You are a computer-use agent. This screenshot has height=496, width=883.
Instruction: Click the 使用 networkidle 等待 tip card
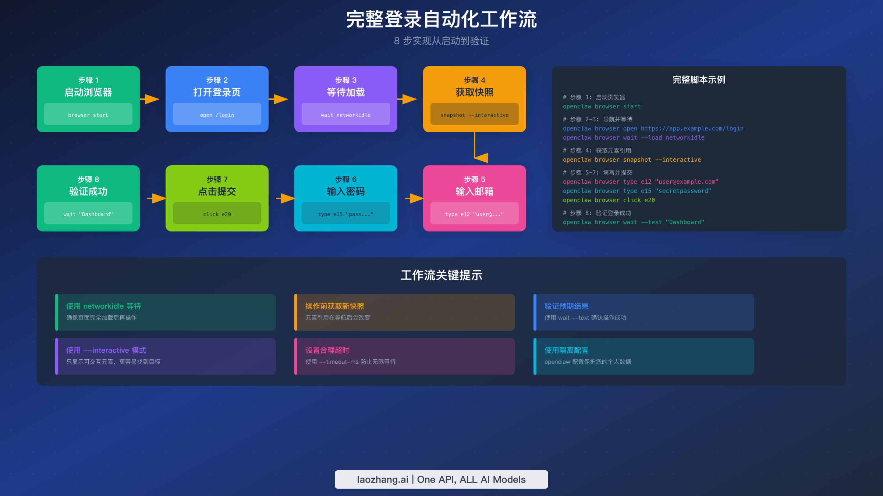point(165,312)
